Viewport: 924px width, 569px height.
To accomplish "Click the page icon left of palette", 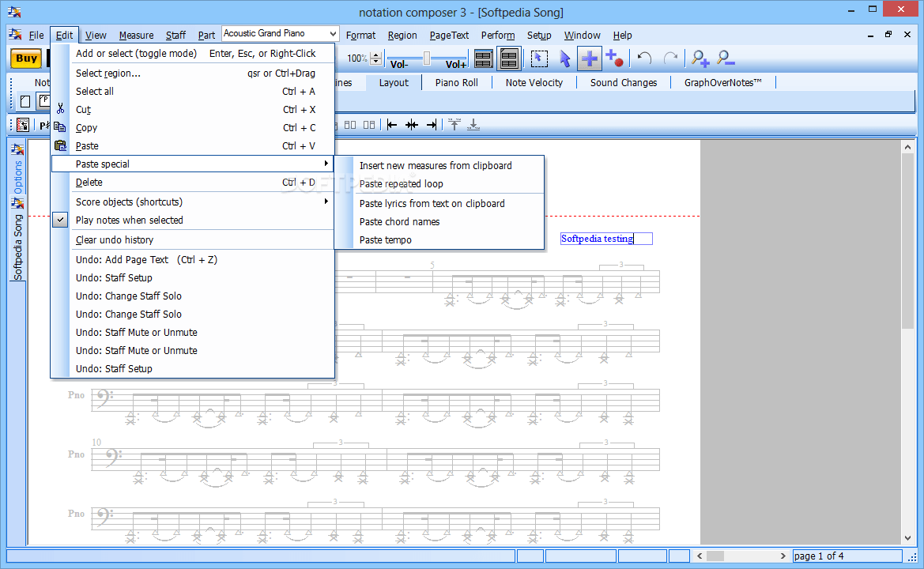I will (25, 101).
